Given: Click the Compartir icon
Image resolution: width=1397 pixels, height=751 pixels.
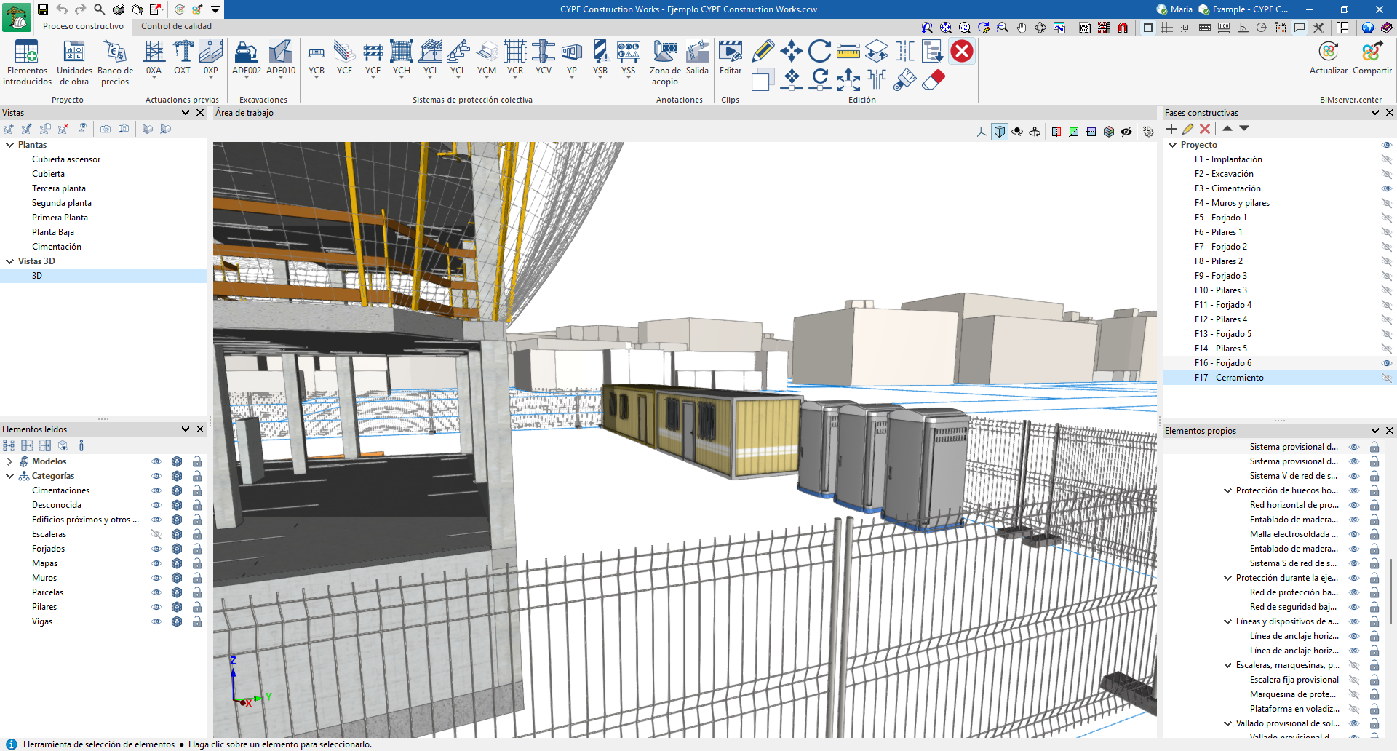Looking at the screenshot, I should point(1372,58).
